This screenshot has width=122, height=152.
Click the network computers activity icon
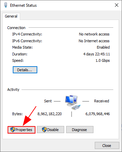(71, 101)
